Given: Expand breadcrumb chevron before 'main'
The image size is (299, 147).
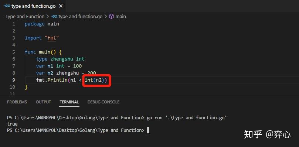Looking at the screenshot, I should pyautogui.click(x=106, y=17).
